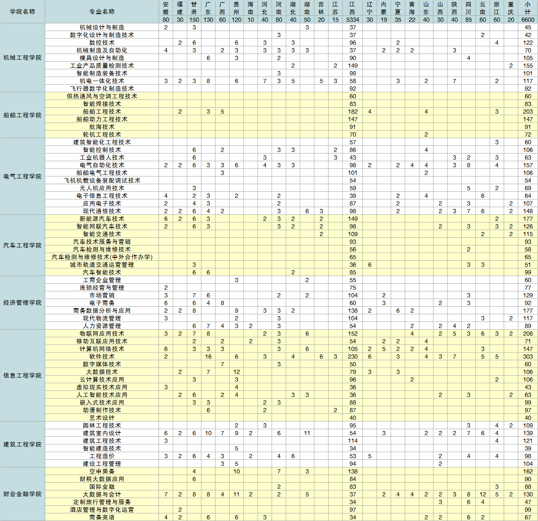Screen dimensions: 538x521
Task: Select the 空中乘务 cell
Action: click(x=102, y=471)
